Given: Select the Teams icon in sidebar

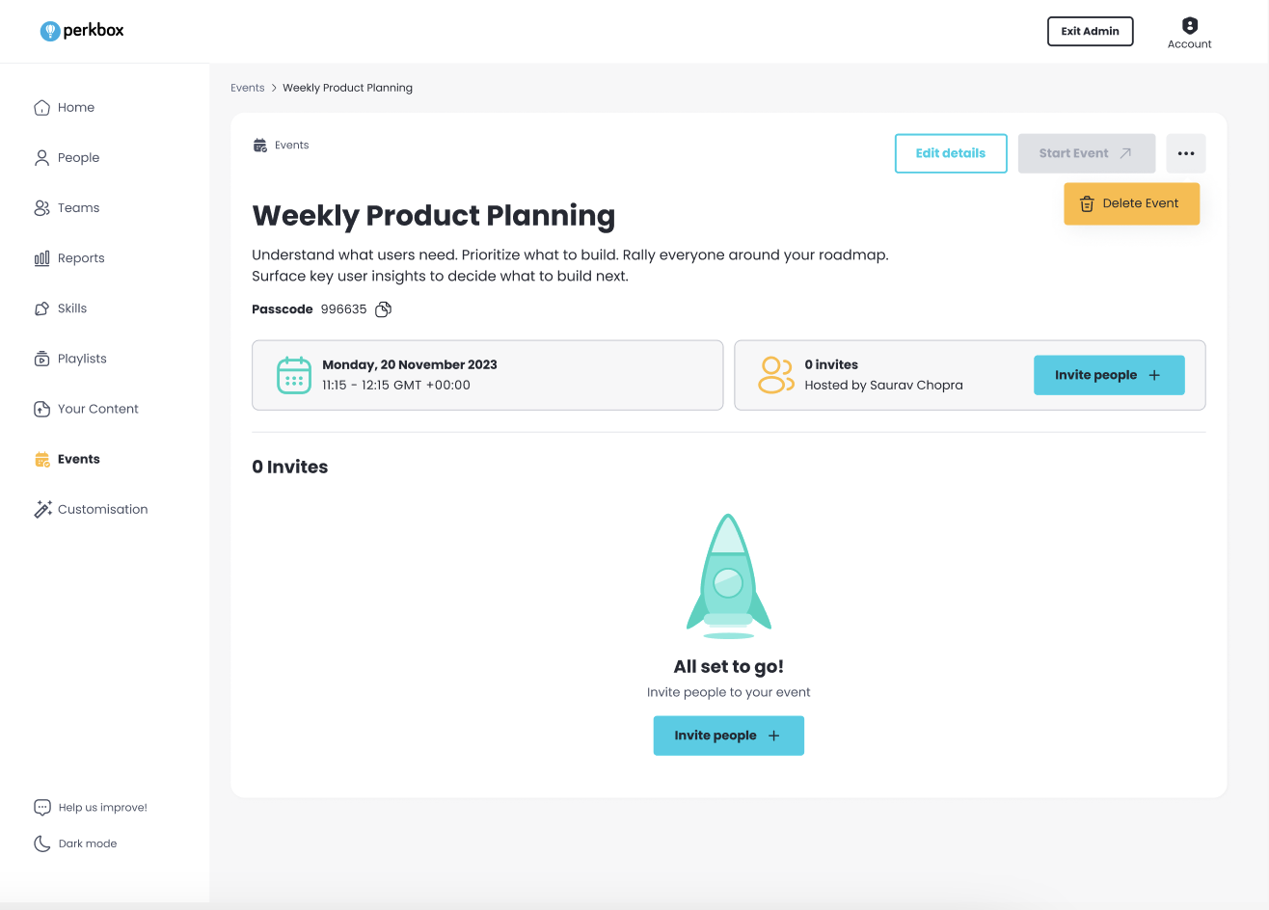Looking at the screenshot, I should [41, 207].
